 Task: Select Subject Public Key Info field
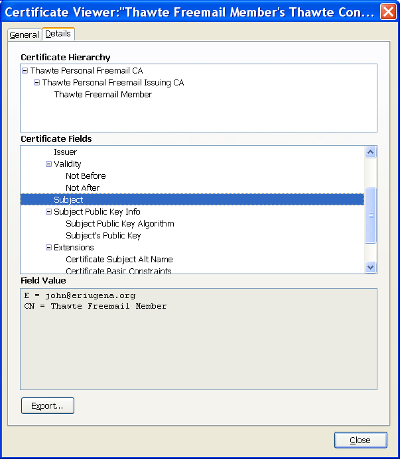[x=97, y=212]
